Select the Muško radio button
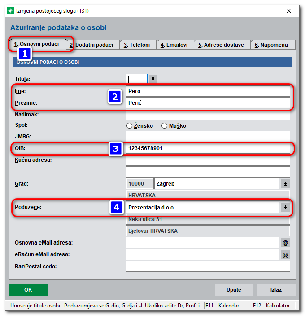305x316 pixels. [x=165, y=126]
